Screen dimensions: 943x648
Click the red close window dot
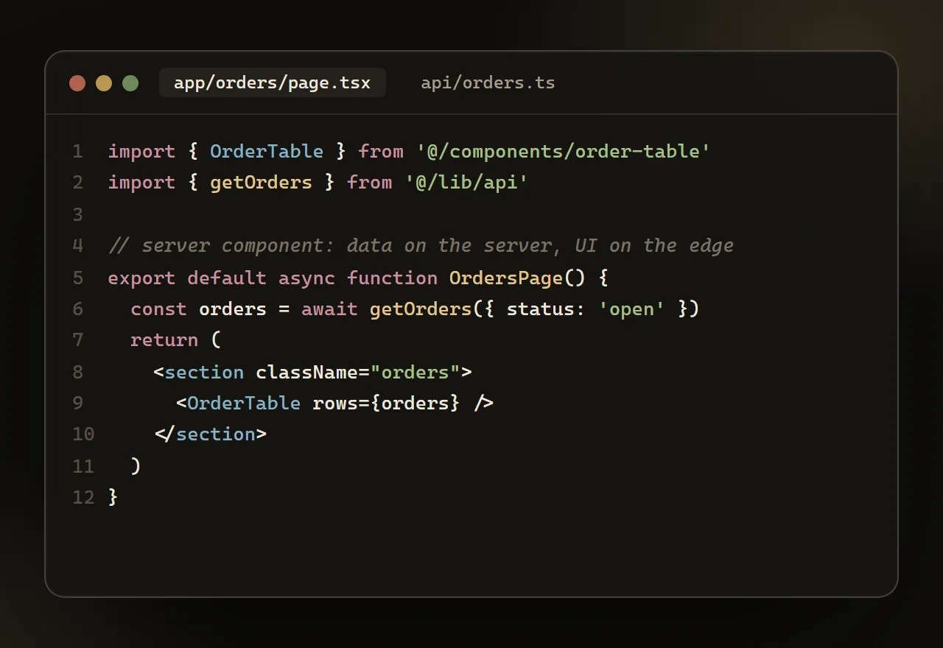coord(77,83)
